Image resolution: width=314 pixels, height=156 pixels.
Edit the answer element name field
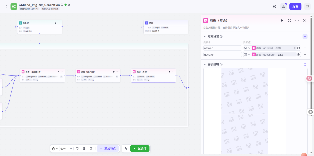click(223, 48)
